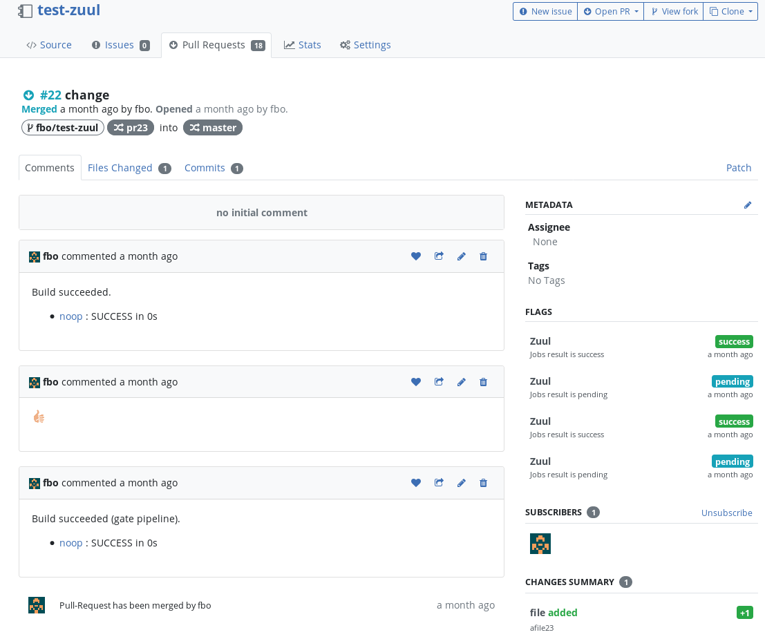Viewport: 765px width, 639px height.
Task: Click the New issue button
Action: 545,12
